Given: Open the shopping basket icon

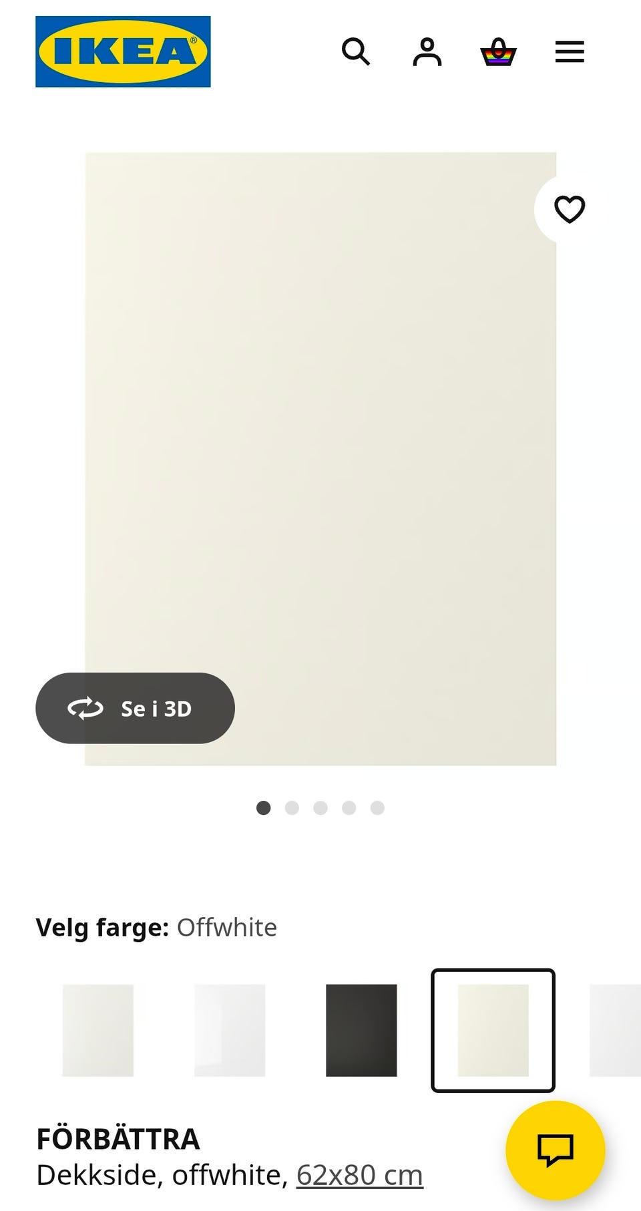Looking at the screenshot, I should (x=499, y=51).
